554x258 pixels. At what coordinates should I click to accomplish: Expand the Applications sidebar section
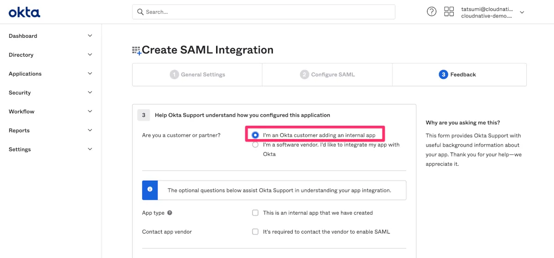[x=50, y=74]
